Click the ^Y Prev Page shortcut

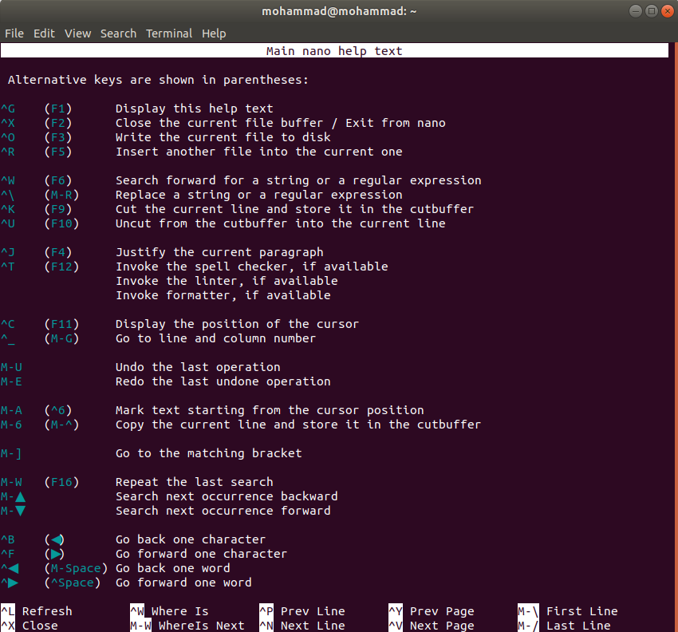coord(432,611)
